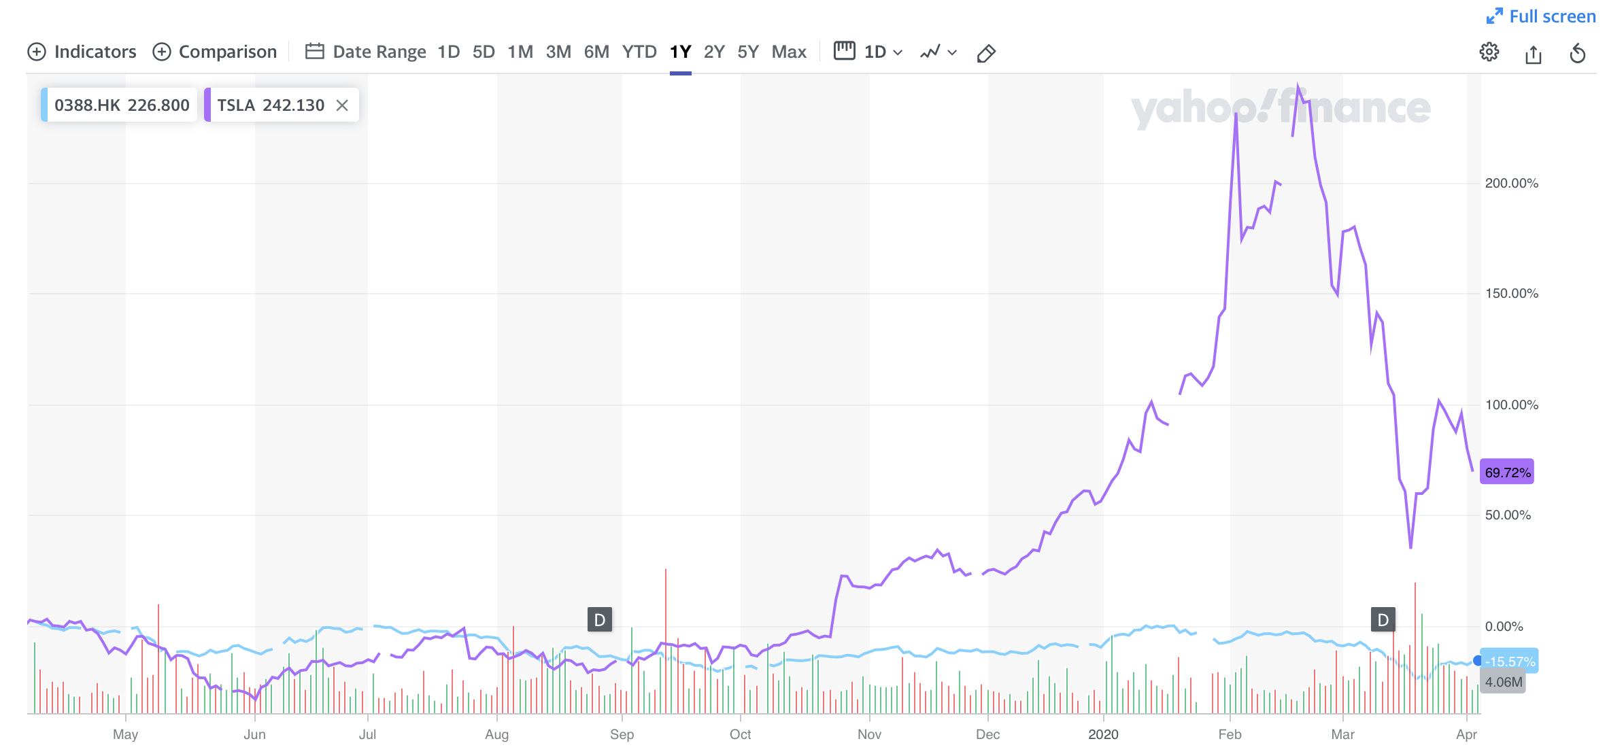Remove the TSLA comparison

coord(342,105)
